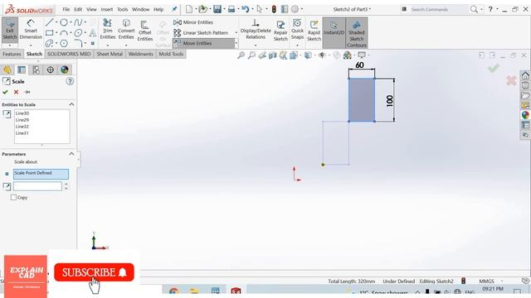Click Repair Sketch tool

coord(280,31)
